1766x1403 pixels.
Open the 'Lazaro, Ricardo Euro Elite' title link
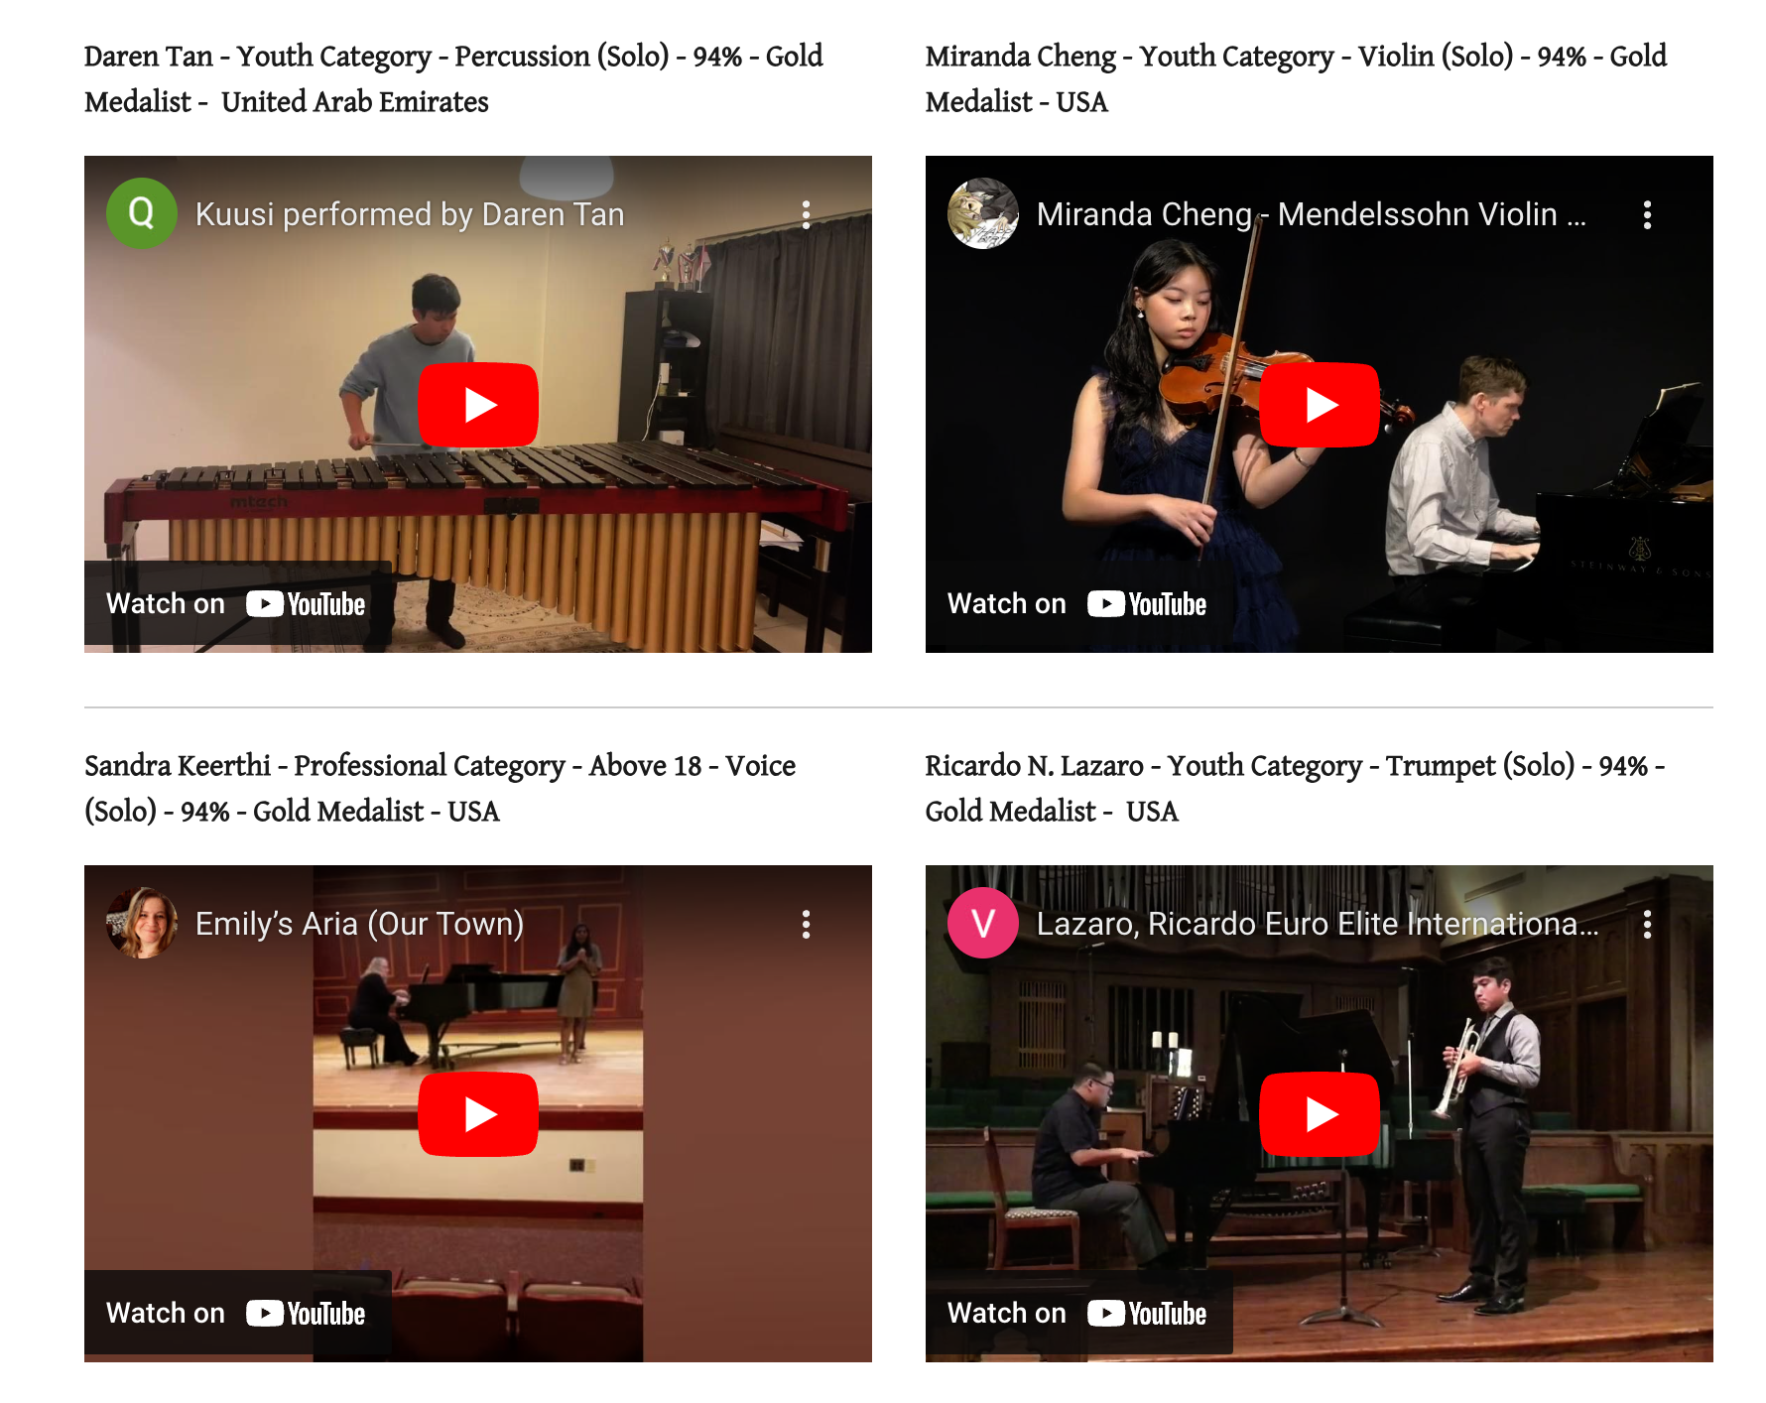click(1318, 924)
